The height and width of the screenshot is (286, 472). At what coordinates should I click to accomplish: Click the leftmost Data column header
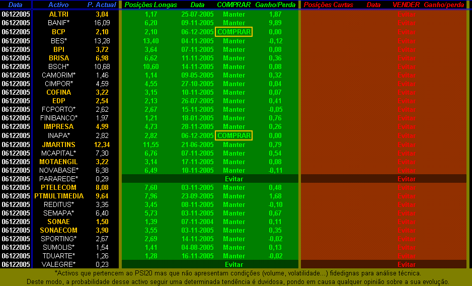pos(16,5)
